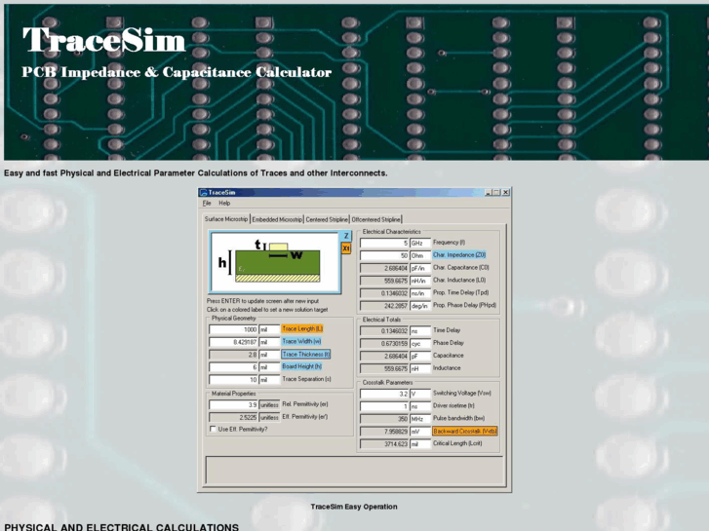Viewport: 709px width, 531px height.
Task: Click the mil unit box for Trace Separation
Action: click(x=269, y=380)
